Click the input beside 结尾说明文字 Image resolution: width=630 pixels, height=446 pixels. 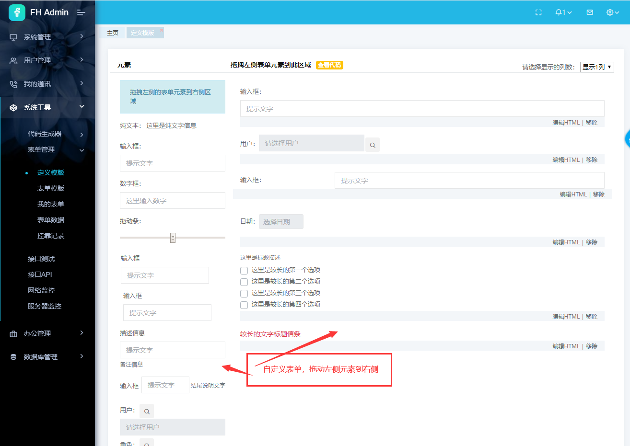(165, 385)
